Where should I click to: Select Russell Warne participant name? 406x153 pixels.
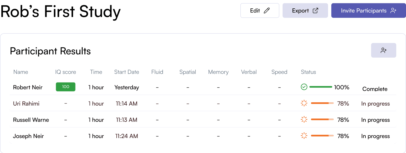(31, 120)
